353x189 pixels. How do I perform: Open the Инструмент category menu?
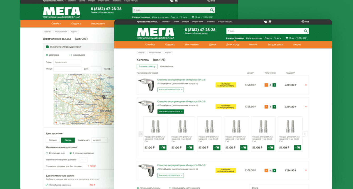[x=192, y=45]
